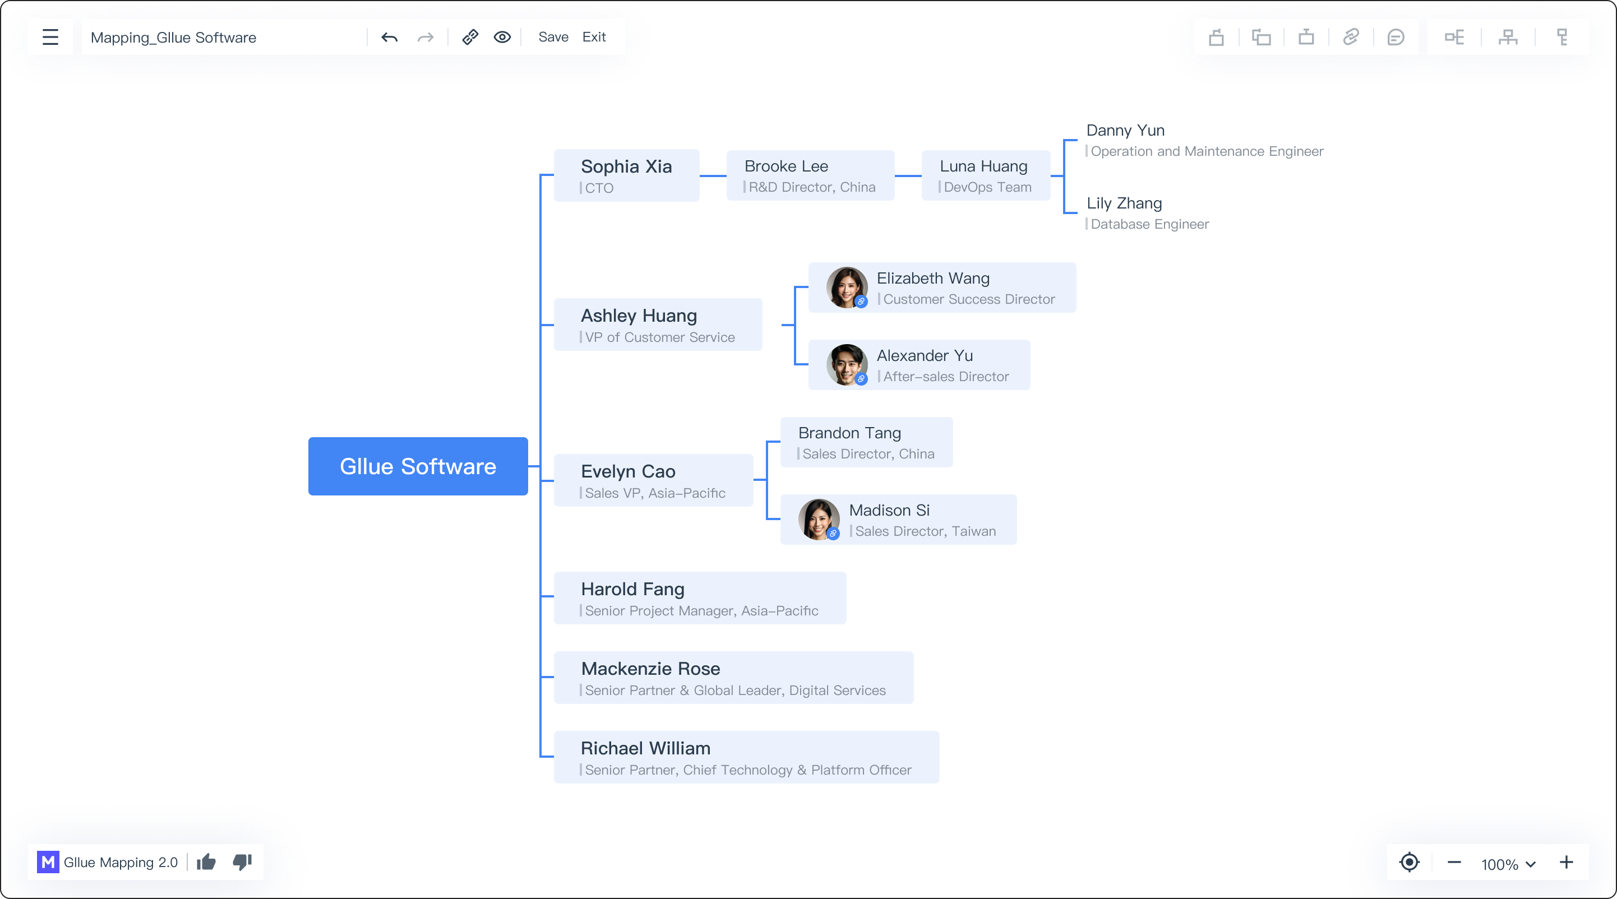Click the Exit button
Image resolution: width=1617 pixels, height=899 pixels.
click(594, 37)
